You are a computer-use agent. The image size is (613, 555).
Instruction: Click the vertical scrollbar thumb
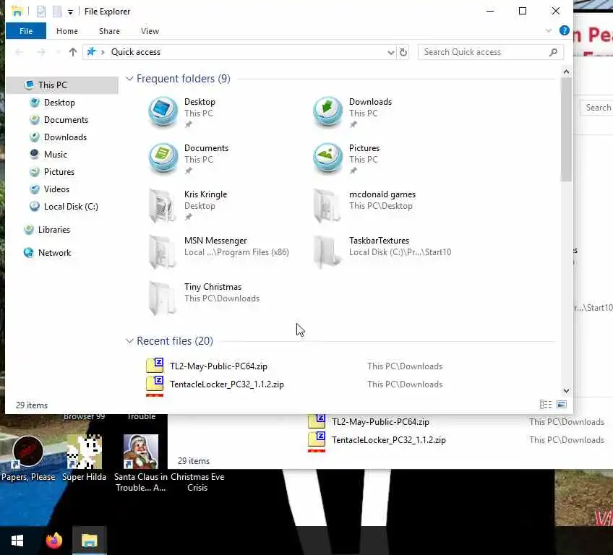[566, 129]
